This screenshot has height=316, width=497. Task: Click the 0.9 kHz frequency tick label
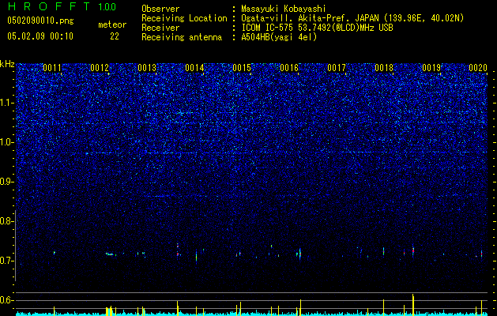click(7, 182)
